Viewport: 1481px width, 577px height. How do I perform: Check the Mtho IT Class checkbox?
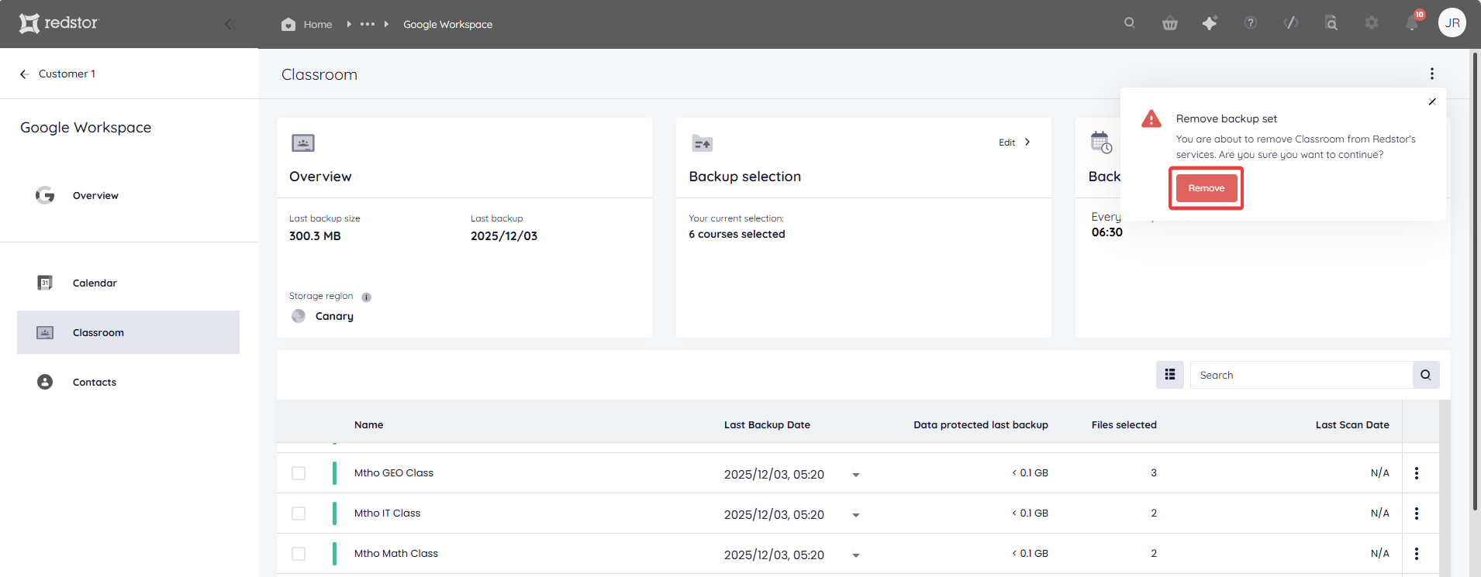click(x=299, y=513)
